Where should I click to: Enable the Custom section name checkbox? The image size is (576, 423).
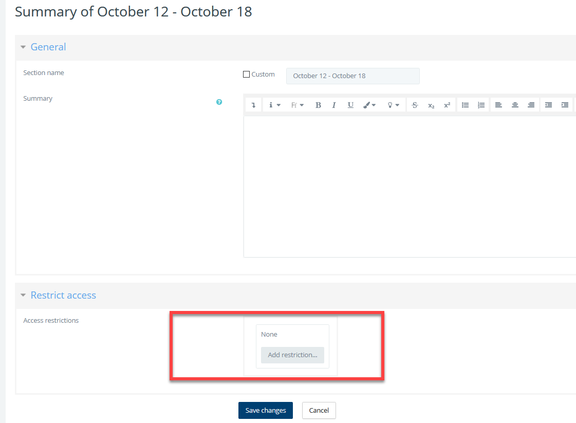[246, 75]
